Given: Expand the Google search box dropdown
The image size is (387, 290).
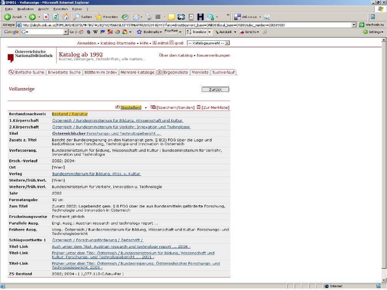Looking at the screenshot, I should click(x=66, y=32).
